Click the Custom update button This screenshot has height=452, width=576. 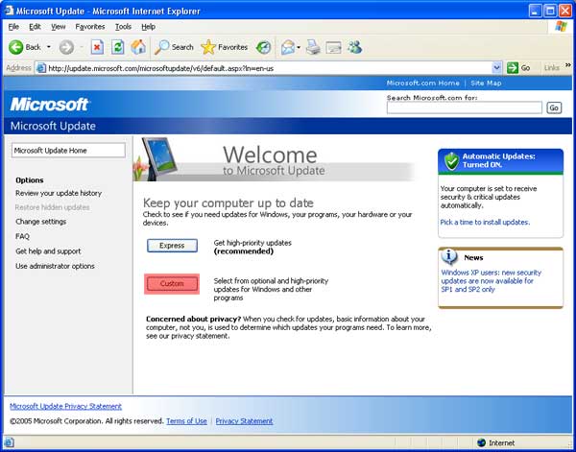(172, 284)
